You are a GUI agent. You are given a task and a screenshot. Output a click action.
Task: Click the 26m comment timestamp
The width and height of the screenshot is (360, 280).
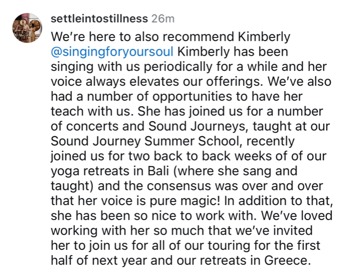(x=163, y=19)
